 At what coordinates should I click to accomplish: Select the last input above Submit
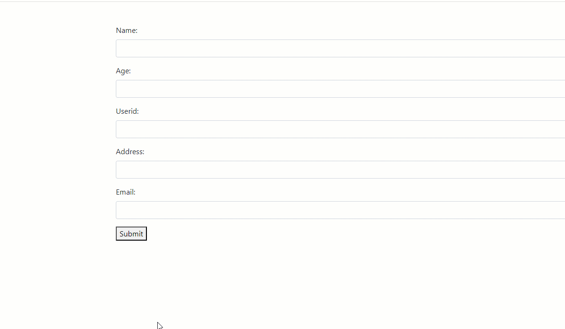coord(340,210)
